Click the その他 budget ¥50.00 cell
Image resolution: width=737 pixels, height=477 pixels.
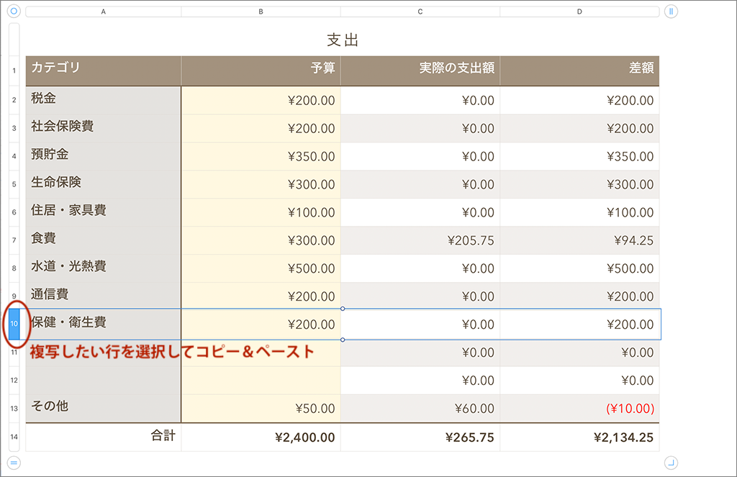[261, 409]
